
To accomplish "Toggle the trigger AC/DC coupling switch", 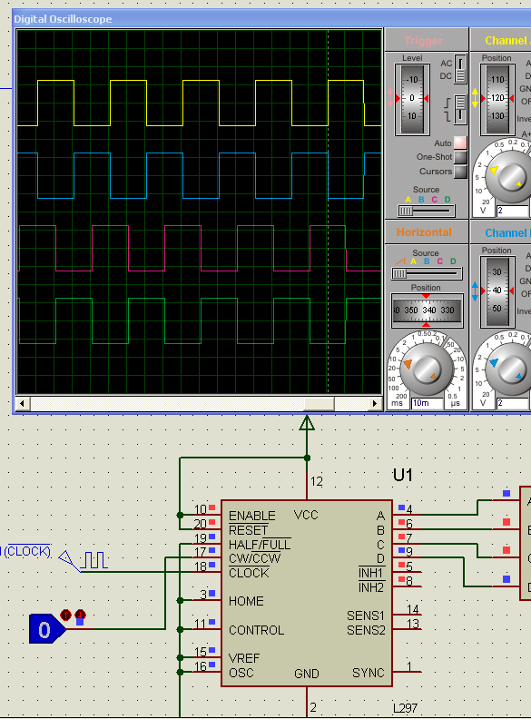I will pyautogui.click(x=460, y=69).
